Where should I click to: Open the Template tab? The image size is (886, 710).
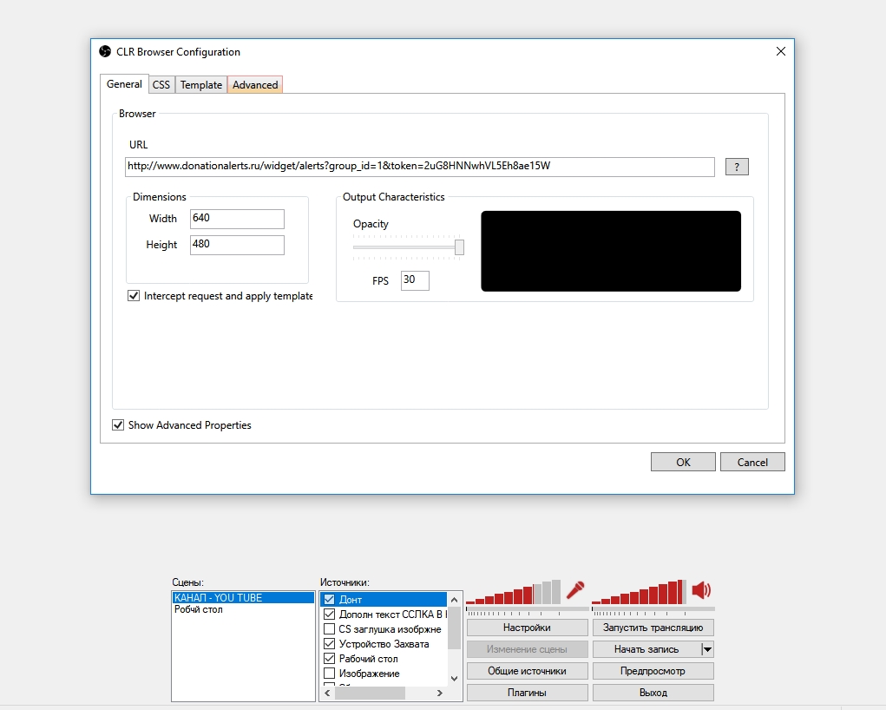pyautogui.click(x=201, y=85)
